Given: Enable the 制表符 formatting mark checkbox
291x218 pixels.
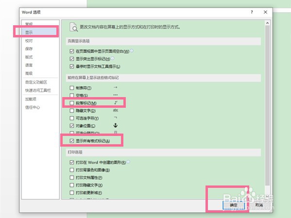Looking at the screenshot, I should [72, 88].
